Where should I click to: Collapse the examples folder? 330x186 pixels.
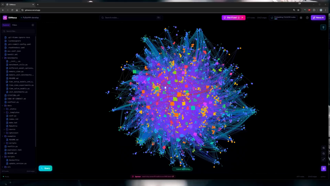(2, 136)
